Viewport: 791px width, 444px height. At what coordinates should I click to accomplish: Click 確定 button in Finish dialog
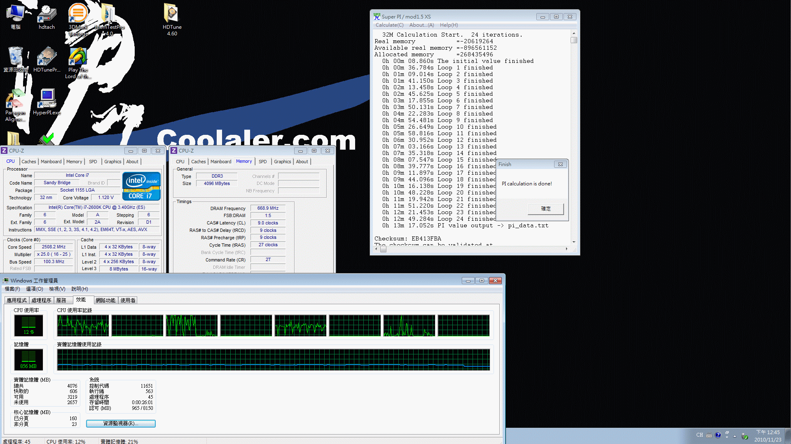click(545, 209)
